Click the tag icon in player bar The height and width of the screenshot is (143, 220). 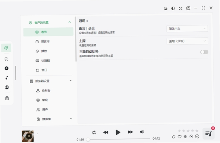pos(173,136)
